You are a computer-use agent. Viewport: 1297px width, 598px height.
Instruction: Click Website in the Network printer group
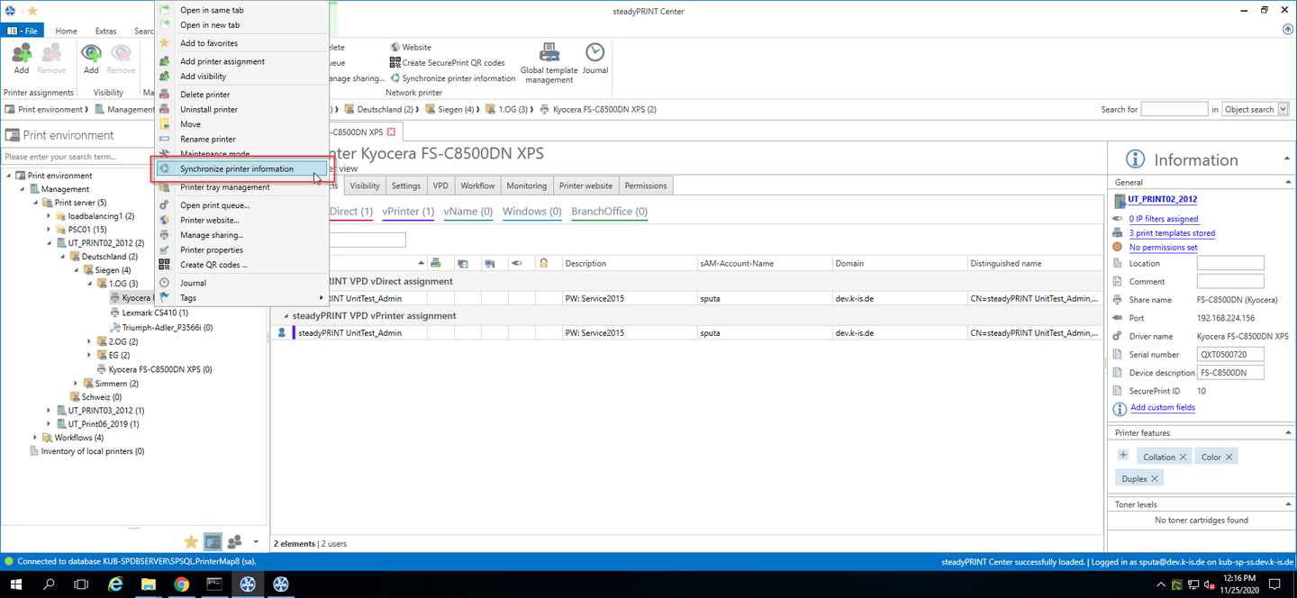(x=411, y=47)
